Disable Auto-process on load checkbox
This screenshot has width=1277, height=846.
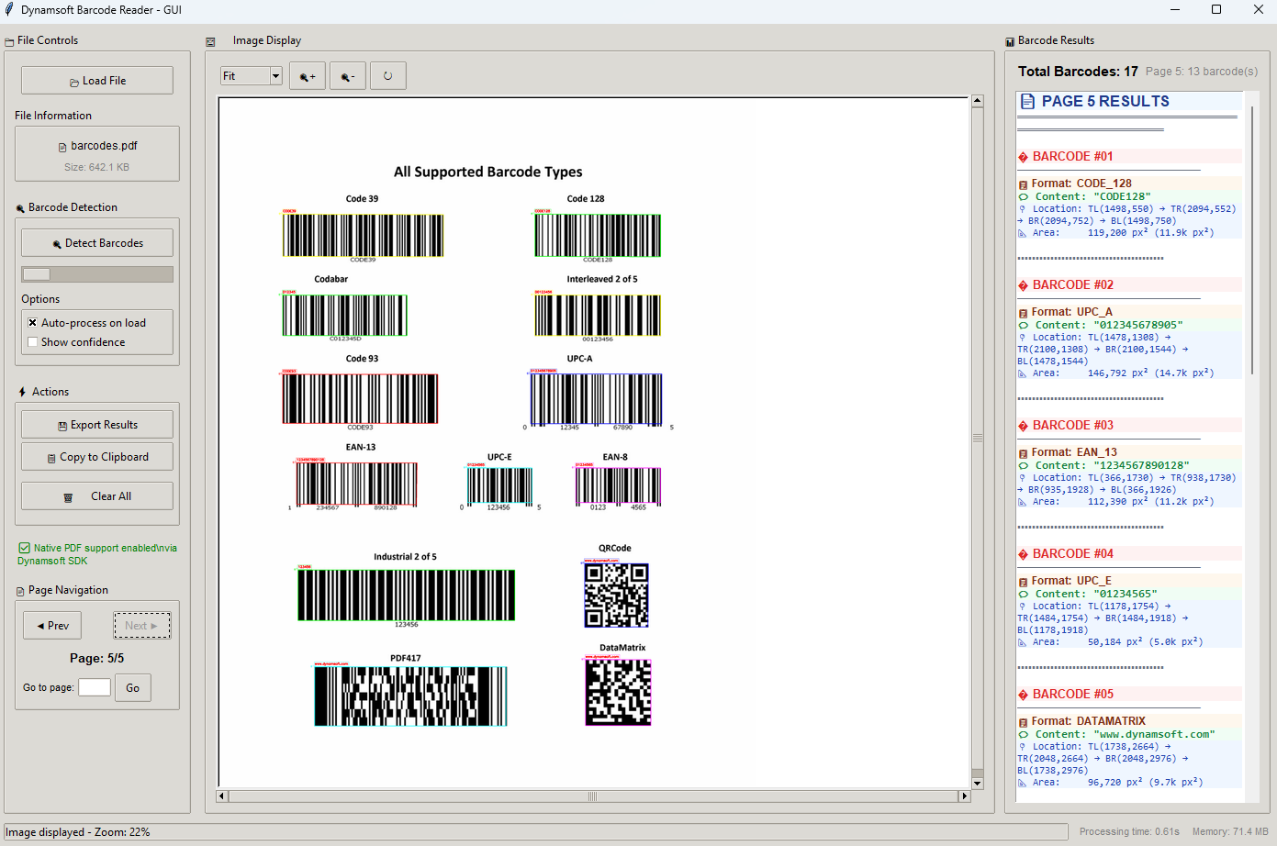click(x=33, y=323)
